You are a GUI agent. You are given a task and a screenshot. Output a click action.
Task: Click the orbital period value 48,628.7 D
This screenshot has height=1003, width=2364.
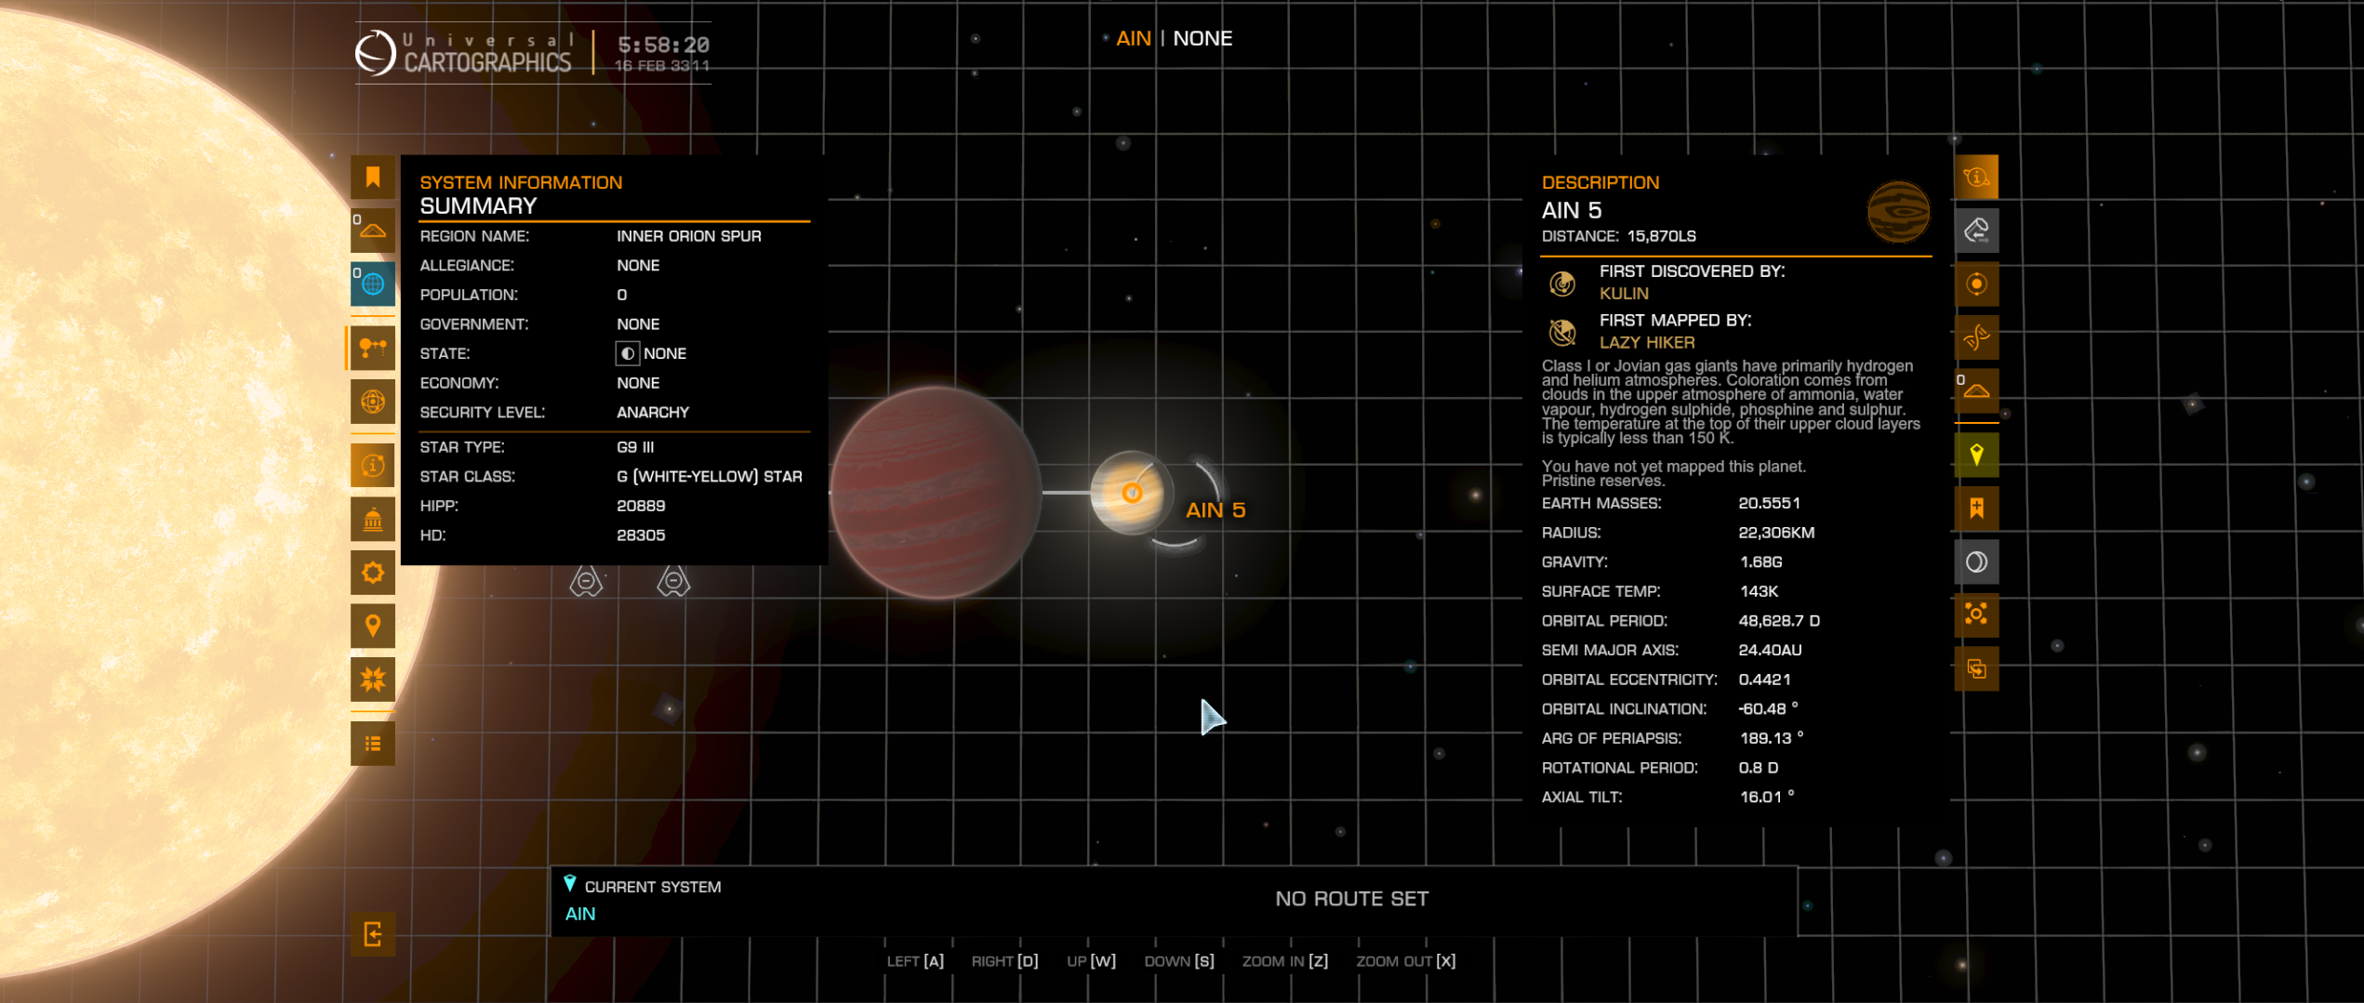(1779, 621)
